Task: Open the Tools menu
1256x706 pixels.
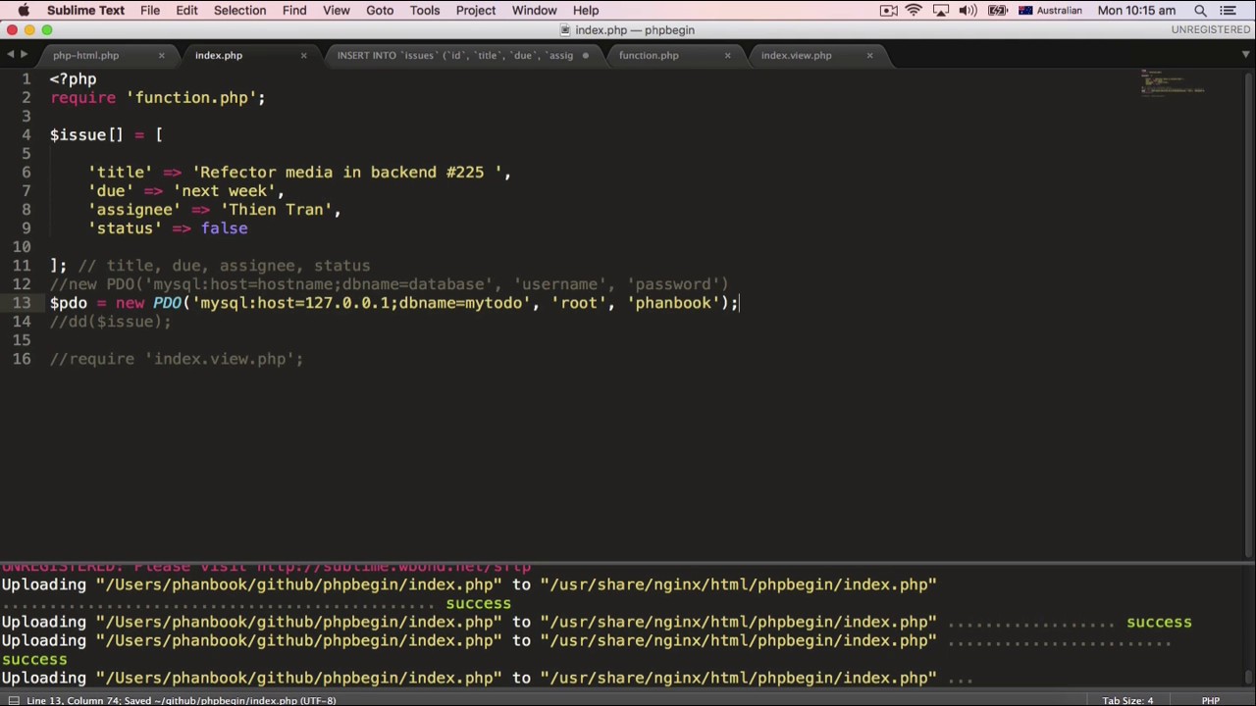Action: click(x=425, y=10)
